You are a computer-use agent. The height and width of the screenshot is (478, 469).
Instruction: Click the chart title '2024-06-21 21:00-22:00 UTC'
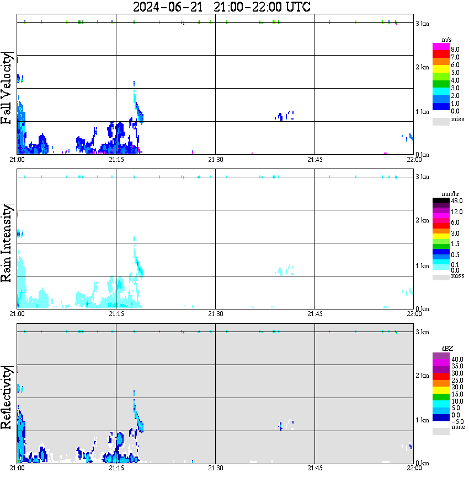[x=222, y=7]
